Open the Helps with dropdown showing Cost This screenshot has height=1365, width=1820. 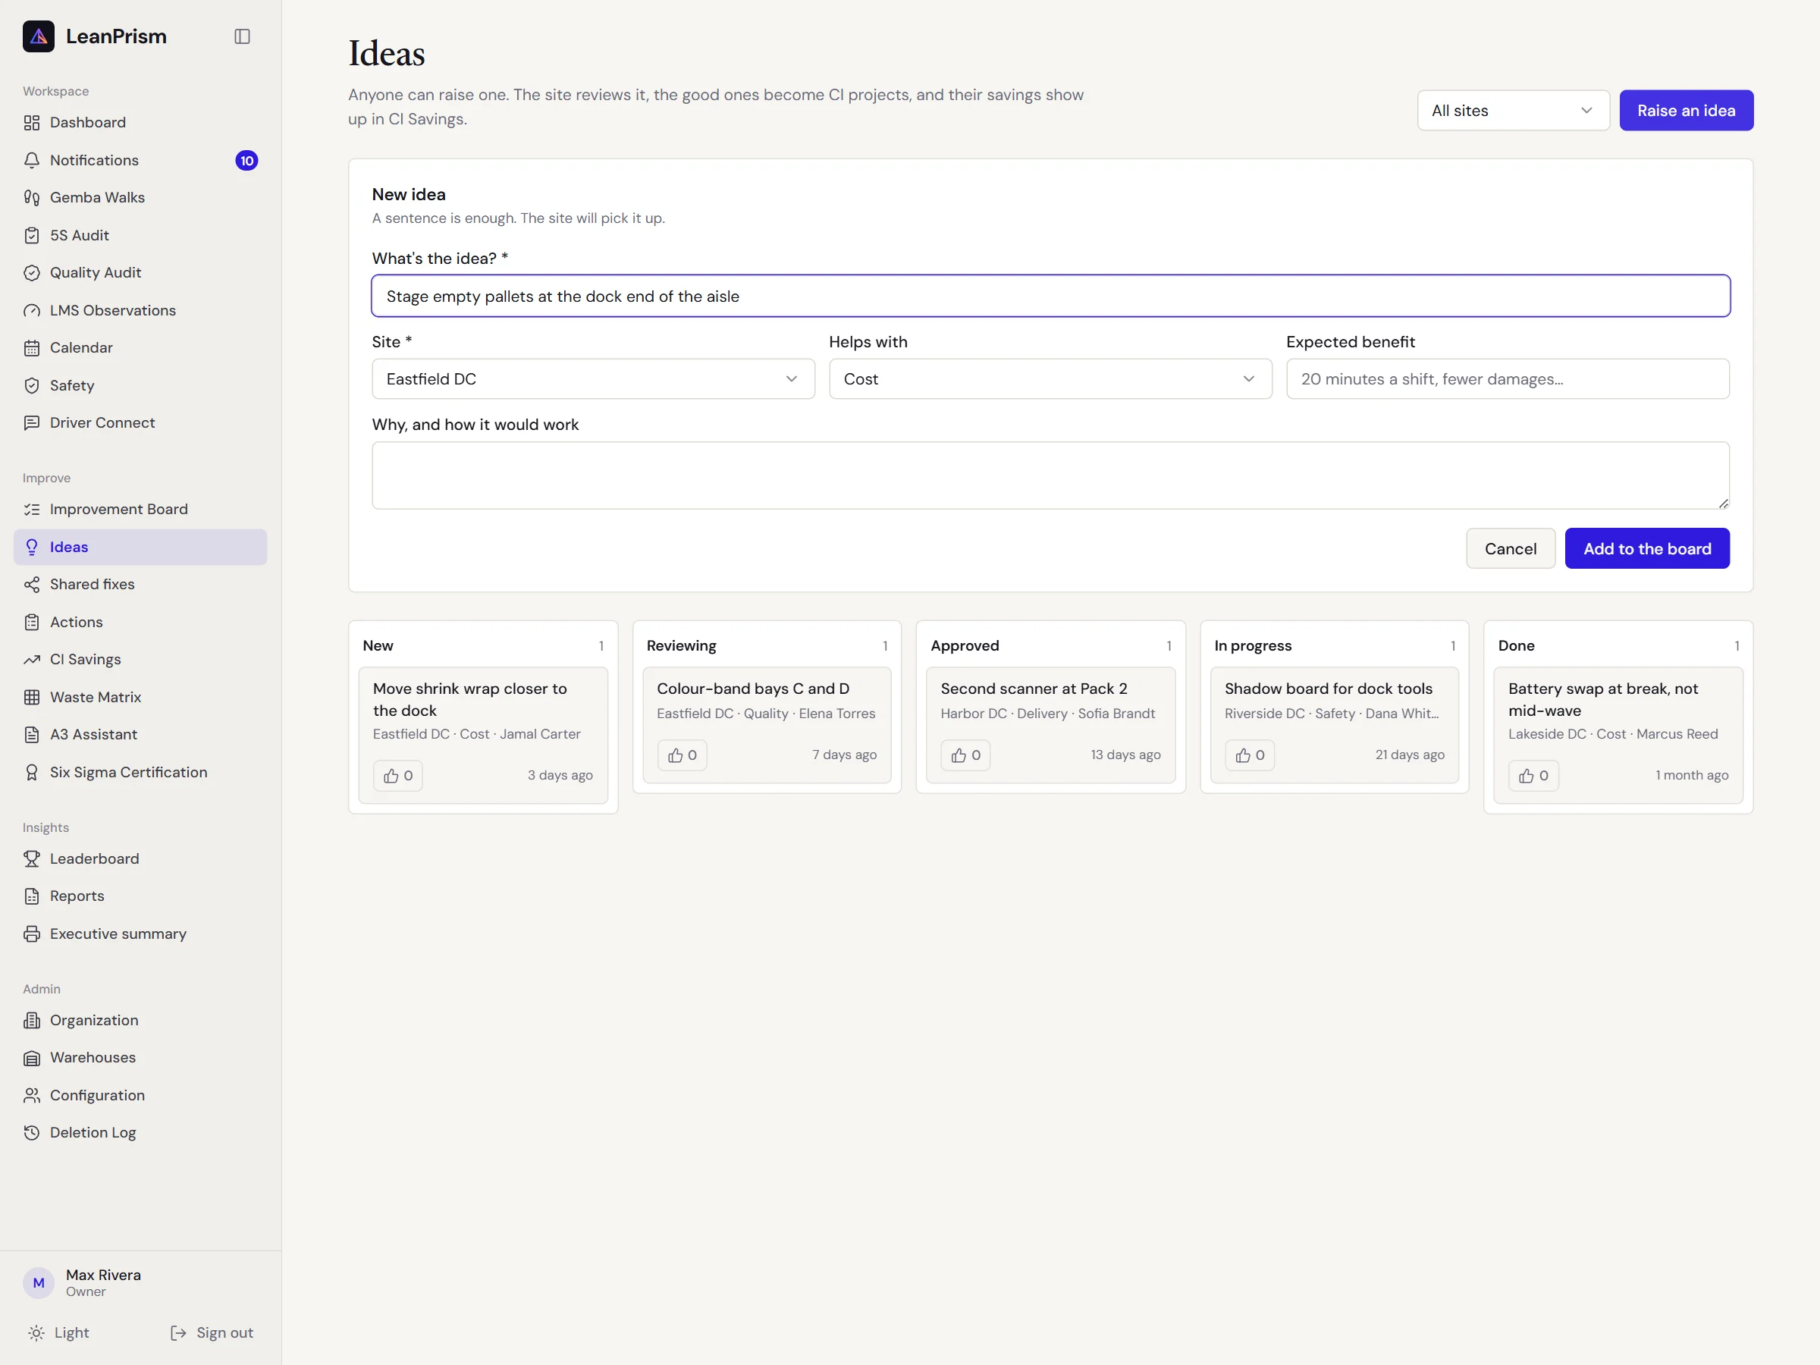(x=1050, y=378)
